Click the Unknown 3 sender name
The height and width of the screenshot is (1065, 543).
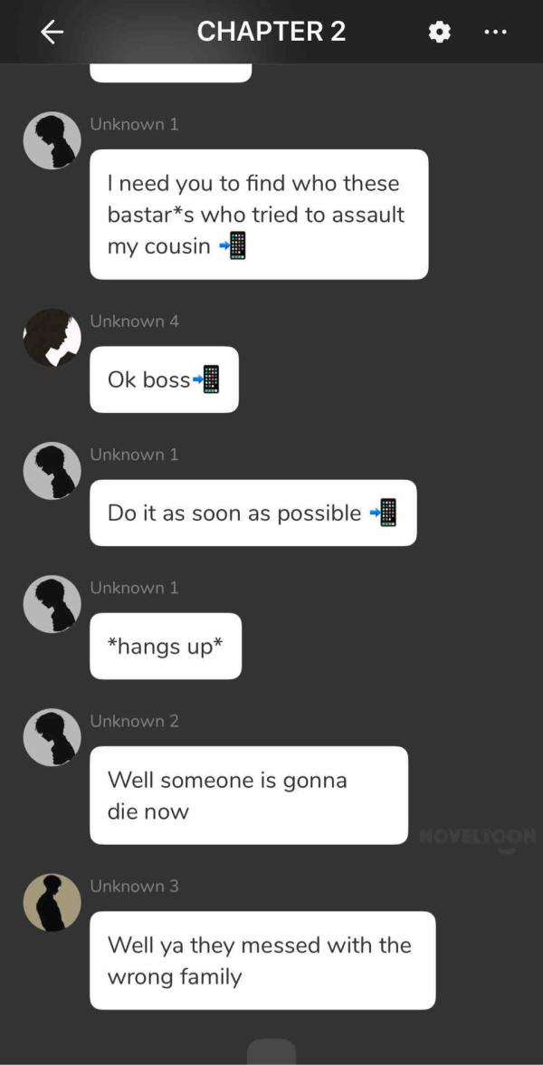pyautogui.click(x=134, y=886)
